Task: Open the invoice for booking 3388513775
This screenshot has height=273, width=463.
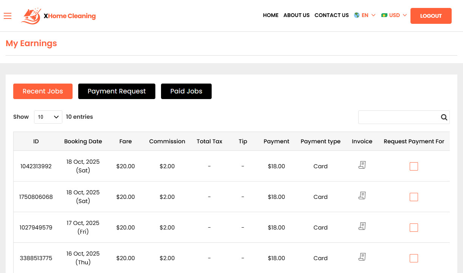Action: [x=362, y=257]
